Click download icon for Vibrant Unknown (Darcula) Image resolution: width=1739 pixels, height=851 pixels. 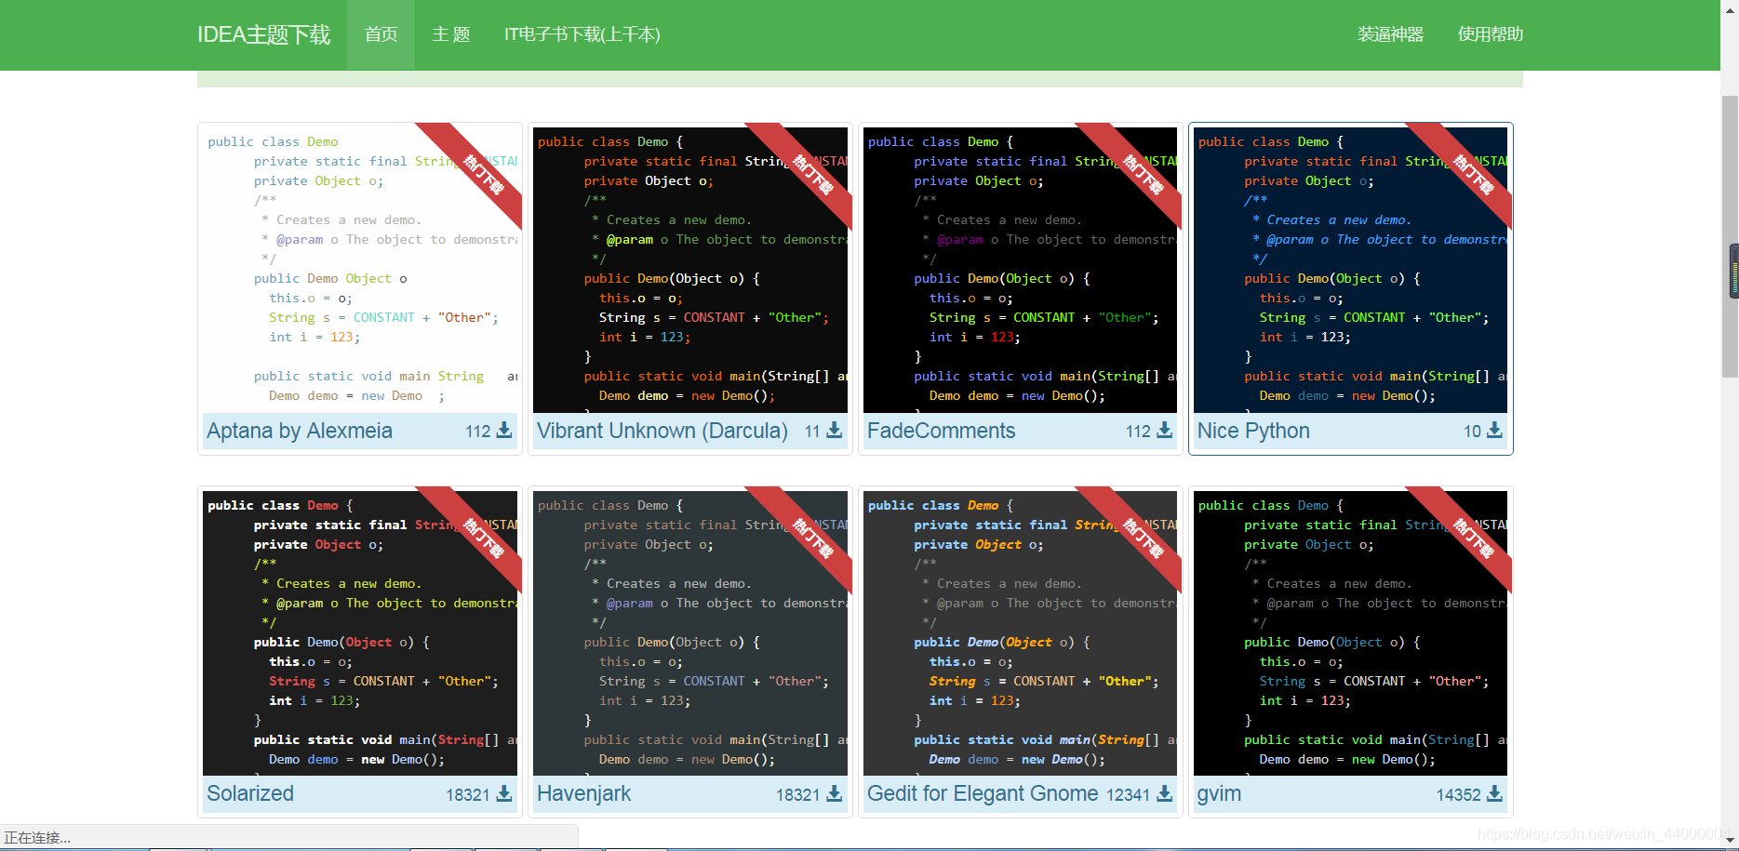pyautogui.click(x=835, y=431)
